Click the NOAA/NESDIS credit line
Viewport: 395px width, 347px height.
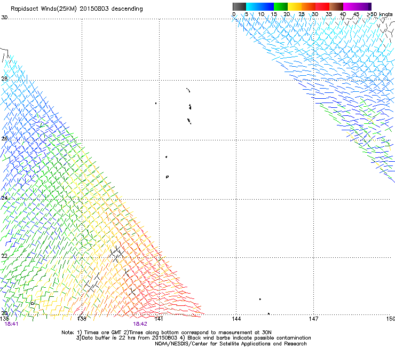click(231, 344)
